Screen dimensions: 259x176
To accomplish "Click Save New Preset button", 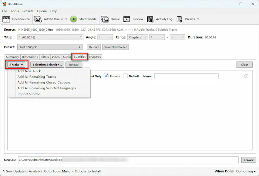I will click(x=115, y=47).
